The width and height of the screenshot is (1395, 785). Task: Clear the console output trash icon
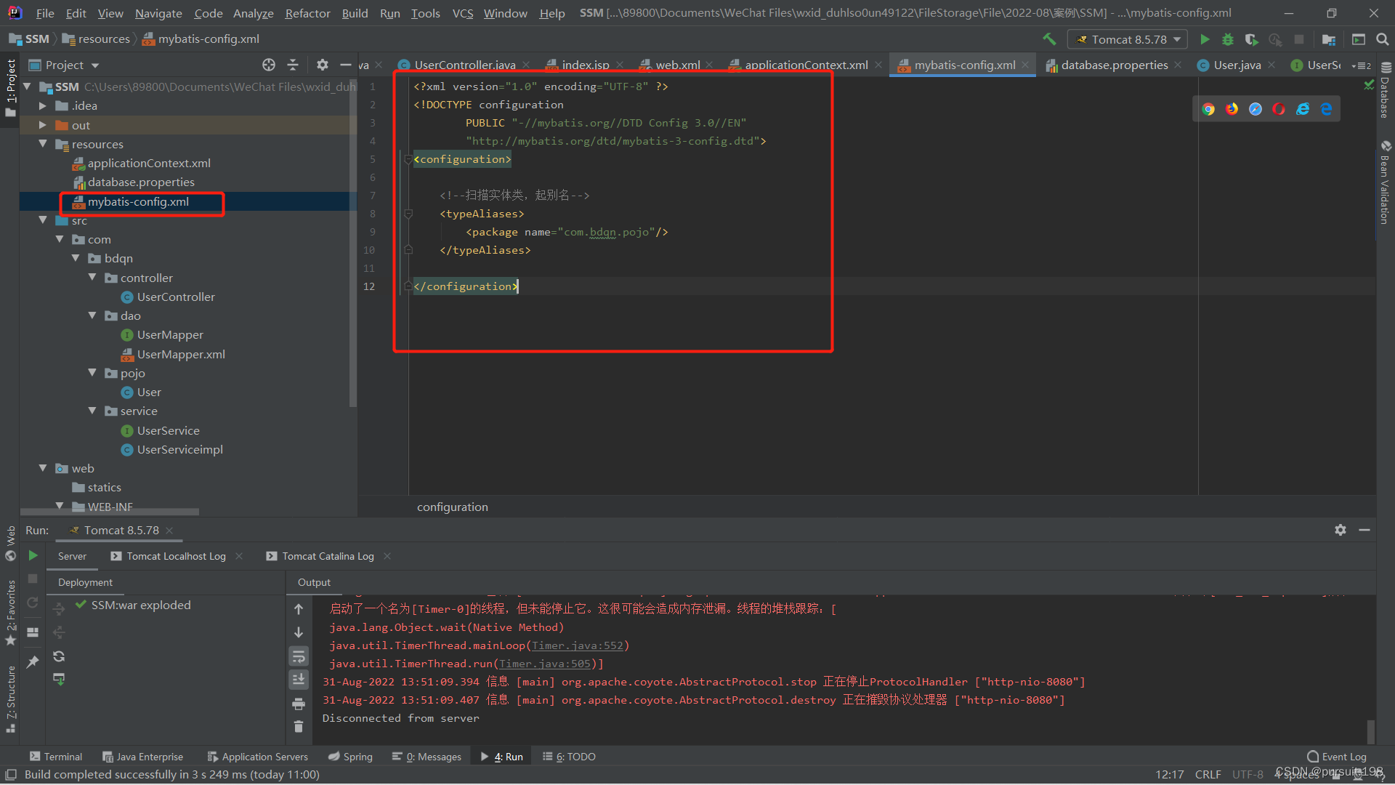click(299, 726)
